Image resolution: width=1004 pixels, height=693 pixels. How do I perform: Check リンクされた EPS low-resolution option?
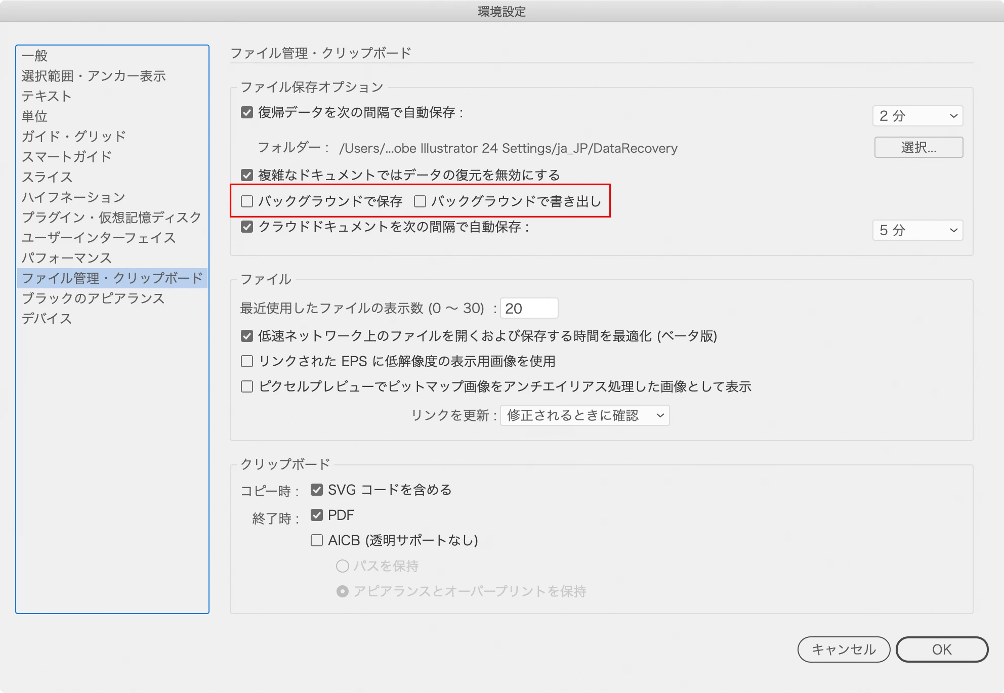click(247, 361)
